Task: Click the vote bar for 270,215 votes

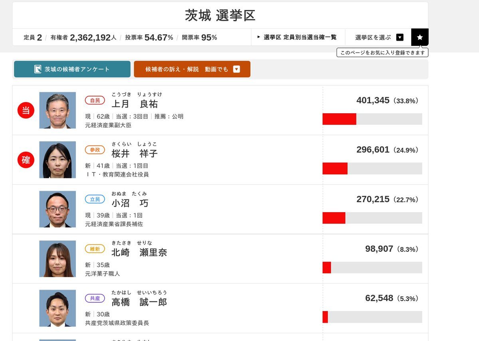Action: (372, 218)
